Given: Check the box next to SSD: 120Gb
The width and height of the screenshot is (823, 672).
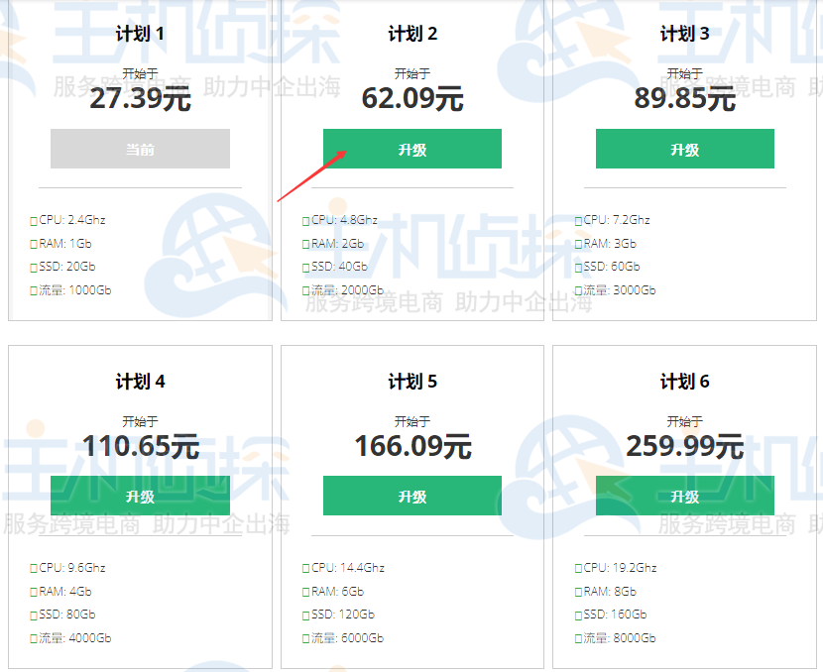Looking at the screenshot, I should point(305,615).
